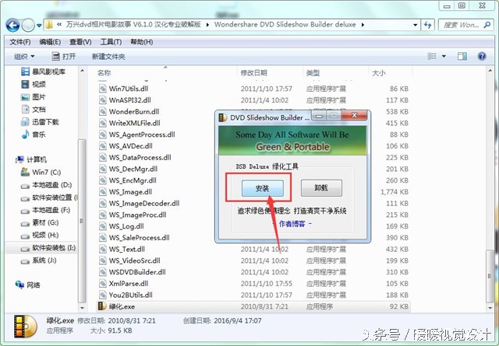This screenshot has height=346, width=499.
Task: Select WriteXMLFile.dll file icon
Action: tap(102, 123)
